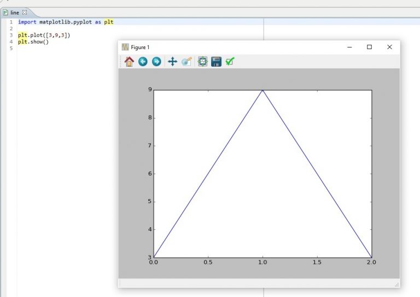The image size is (420, 297).
Task: Click the plot line peak at value 9
Action: click(x=262, y=90)
